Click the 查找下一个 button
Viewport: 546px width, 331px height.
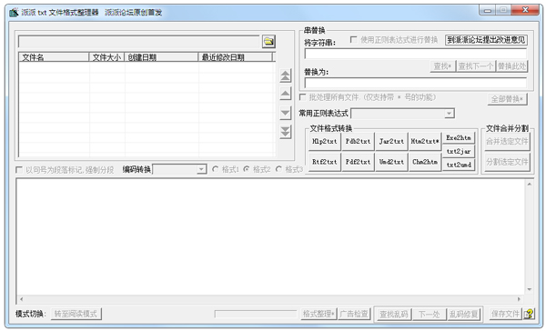pyautogui.click(x=476, y=66)
